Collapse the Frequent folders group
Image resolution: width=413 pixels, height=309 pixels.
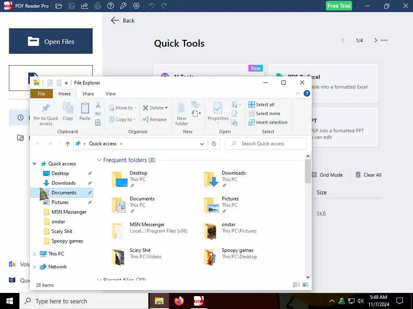99,160
